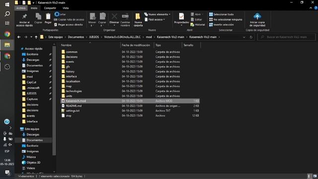
Task: Select the localisation folder
Action: pos(130,82)
